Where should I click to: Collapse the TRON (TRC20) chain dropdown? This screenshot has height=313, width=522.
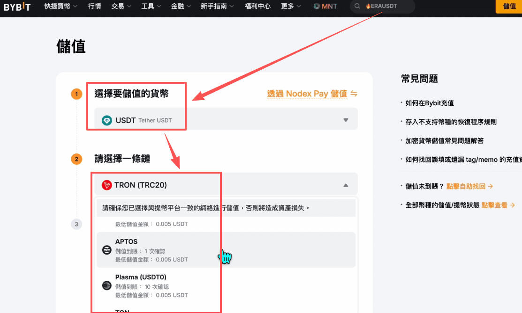pyautogui.click(x=346, y=184)
